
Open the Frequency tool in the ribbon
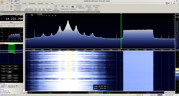point(15,10)
